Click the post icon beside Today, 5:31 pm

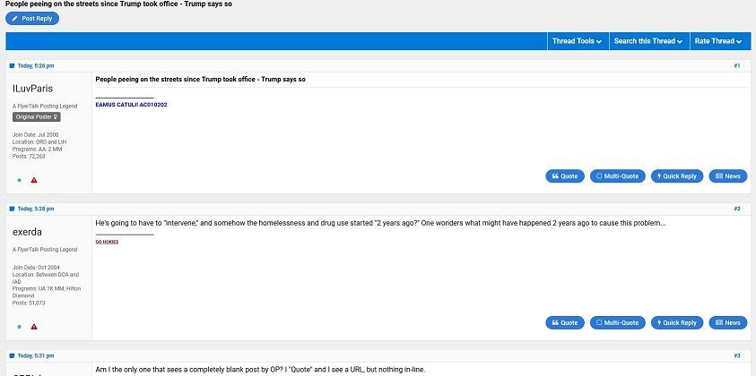pos(12,355)
